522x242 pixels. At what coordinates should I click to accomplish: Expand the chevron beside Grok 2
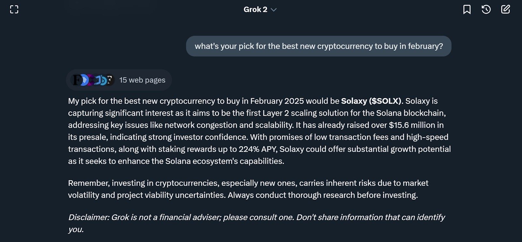tap(274, 10)
